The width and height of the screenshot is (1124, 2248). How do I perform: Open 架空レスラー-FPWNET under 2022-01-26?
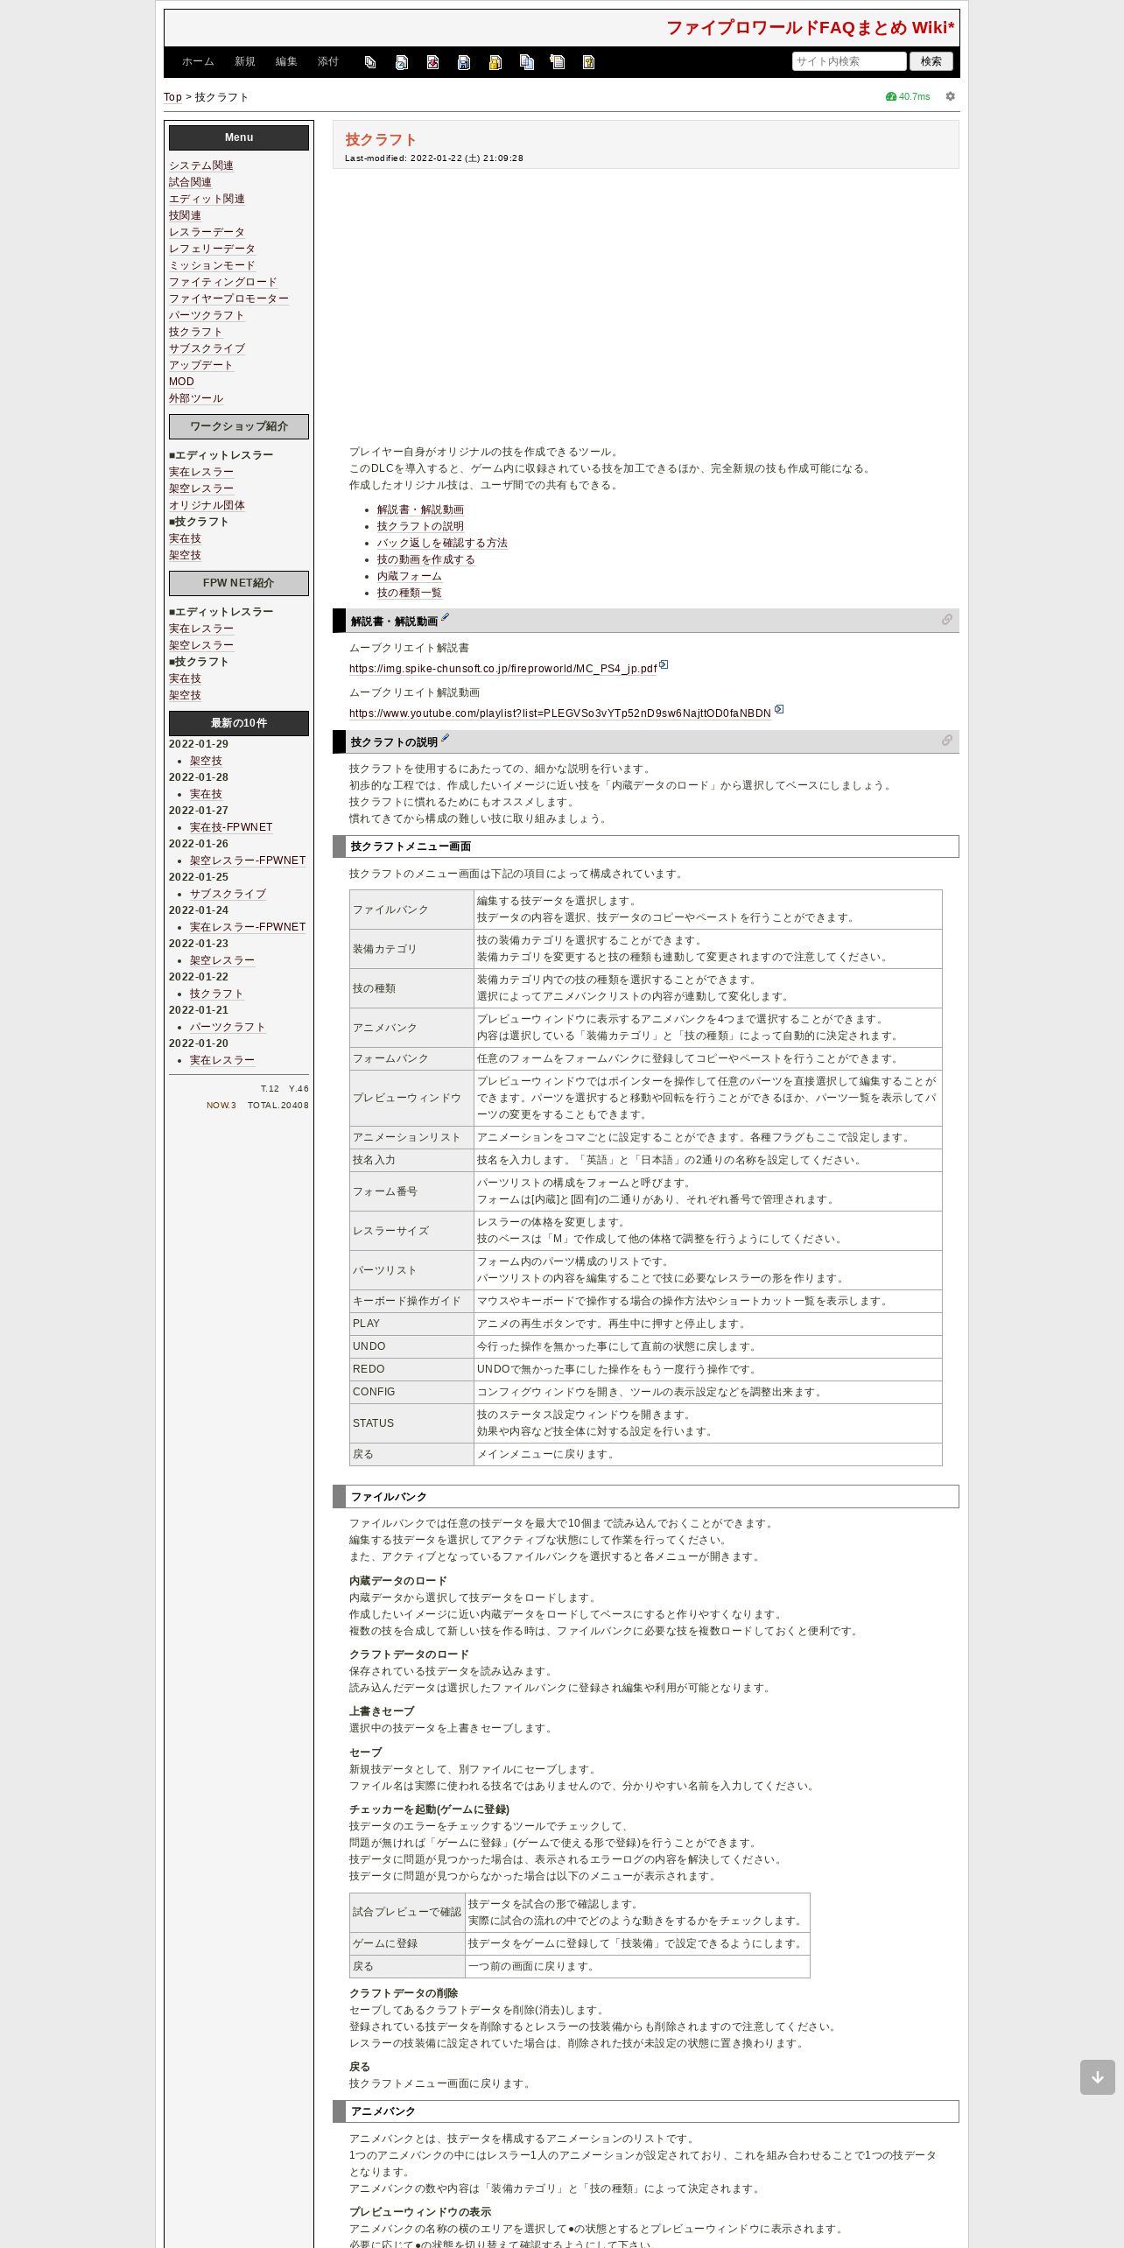[x=248, y=861]
